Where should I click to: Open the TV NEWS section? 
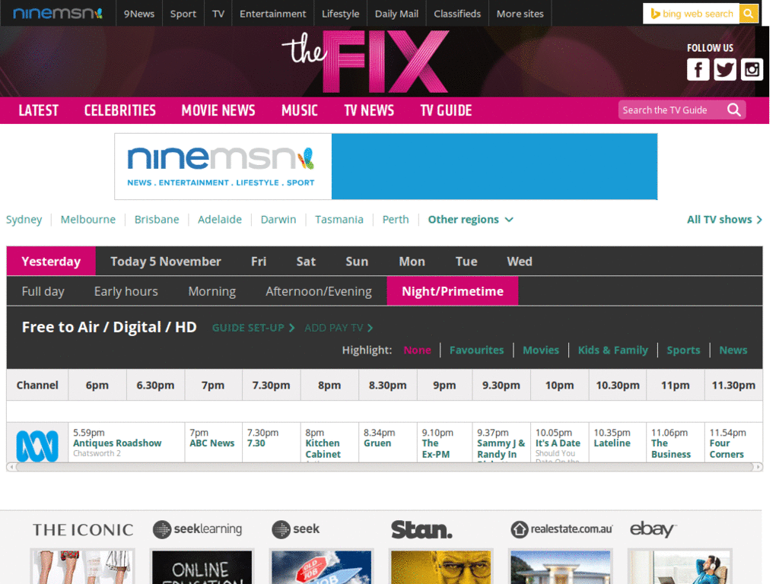[369, 110]
